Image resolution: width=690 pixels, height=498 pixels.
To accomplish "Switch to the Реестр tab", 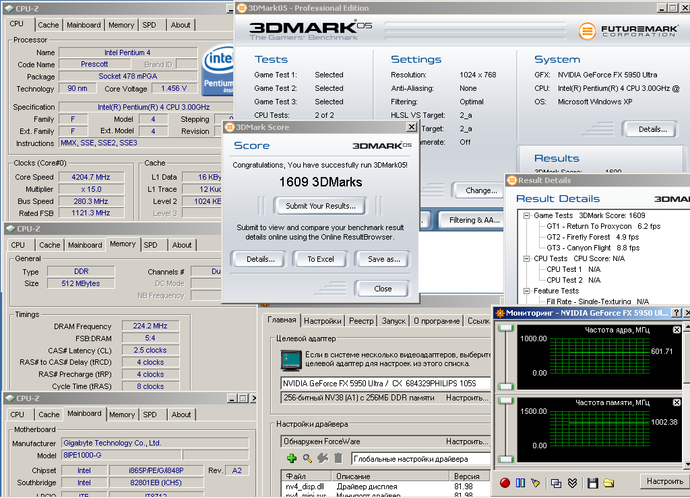I will point(361,321).
